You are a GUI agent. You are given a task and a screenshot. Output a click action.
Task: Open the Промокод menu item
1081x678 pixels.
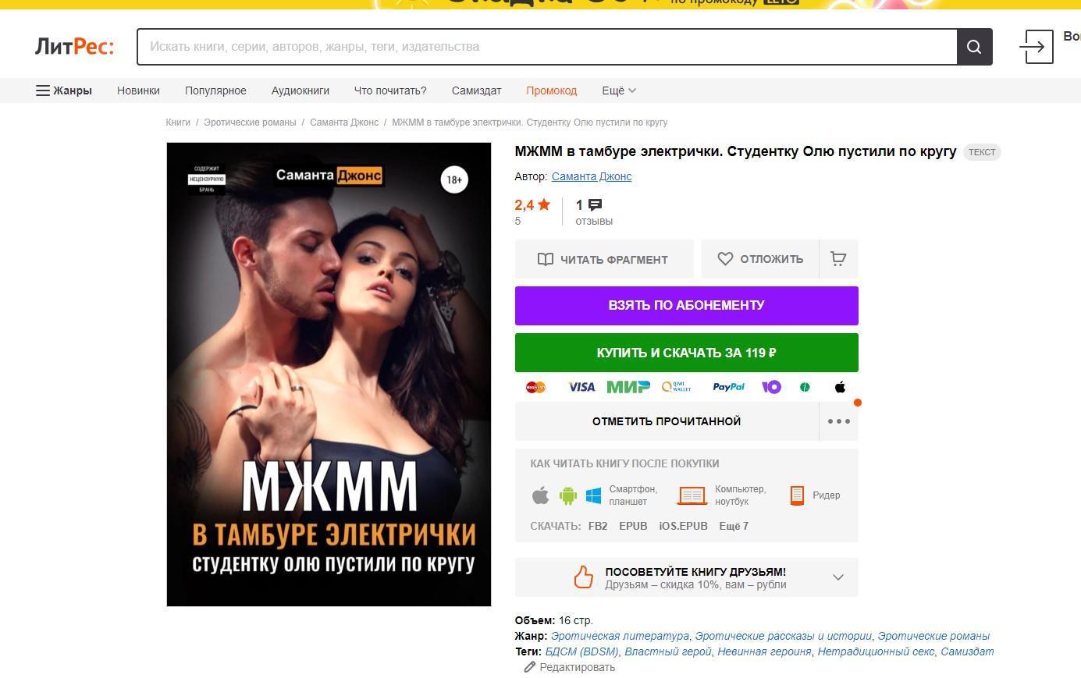click(x=551, y=91)
